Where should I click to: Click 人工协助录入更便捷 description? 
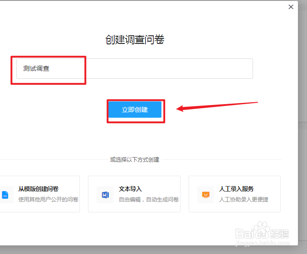point(244,200)
